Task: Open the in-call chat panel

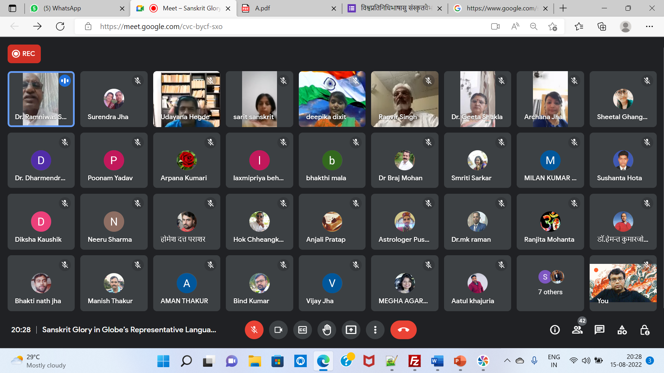Action: (x=599, y=330)
